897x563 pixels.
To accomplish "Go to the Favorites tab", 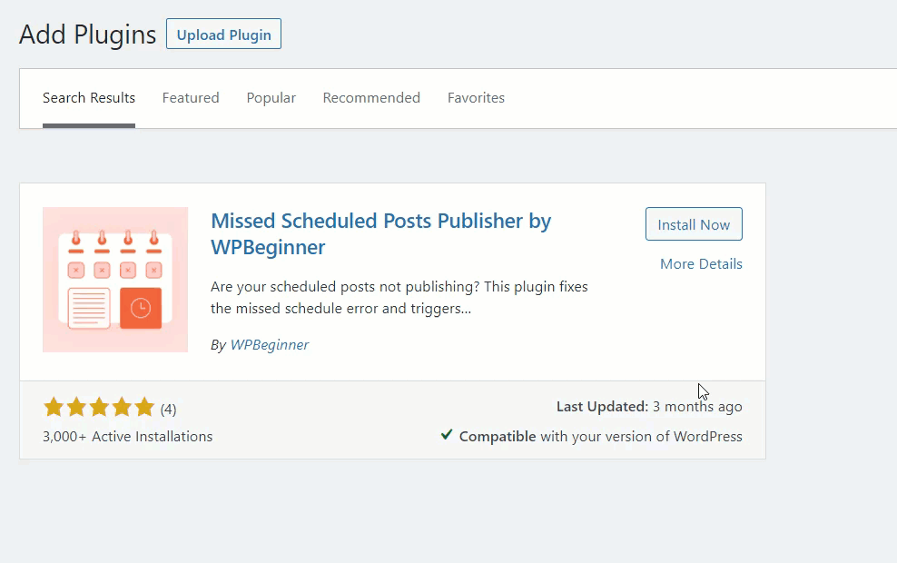I will [476, 98].
